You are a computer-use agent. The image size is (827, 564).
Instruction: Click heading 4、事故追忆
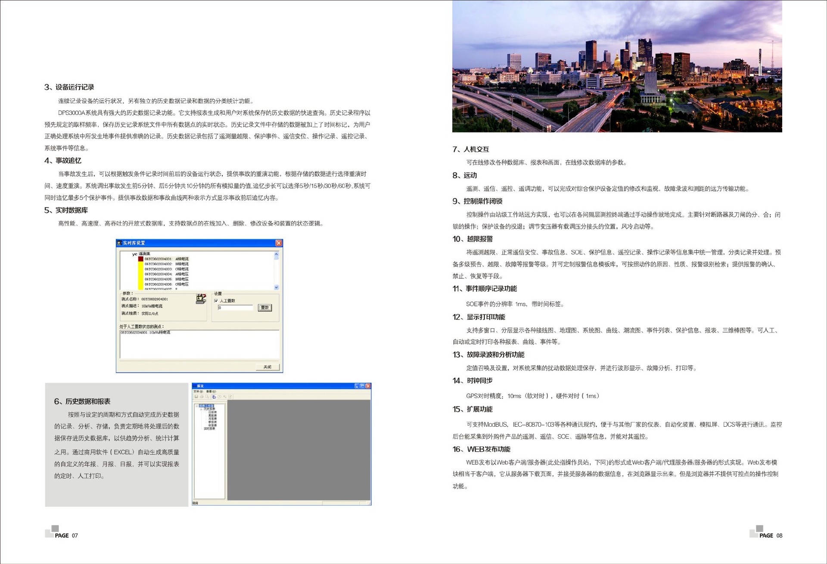(63, 160)
